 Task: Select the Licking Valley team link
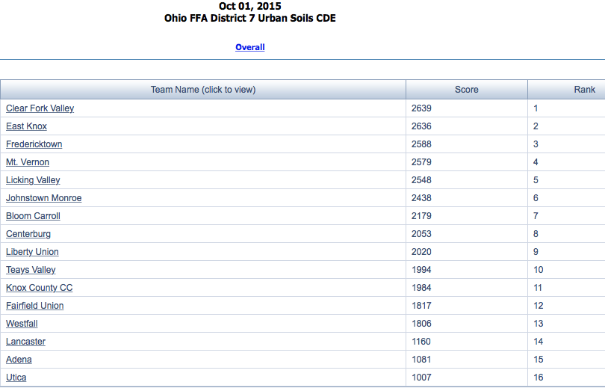click(x=33, y=180)
